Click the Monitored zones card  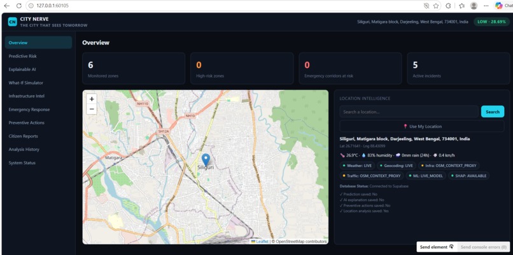click(134, 69)
